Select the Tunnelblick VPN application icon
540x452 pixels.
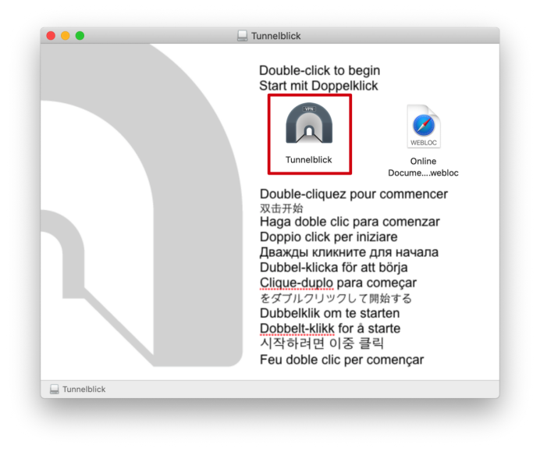point(309,124)
